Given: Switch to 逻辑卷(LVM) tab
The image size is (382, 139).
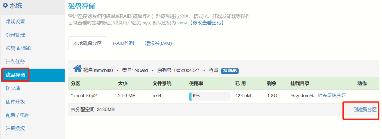Looking at the screenshot, I should (159, 43).
